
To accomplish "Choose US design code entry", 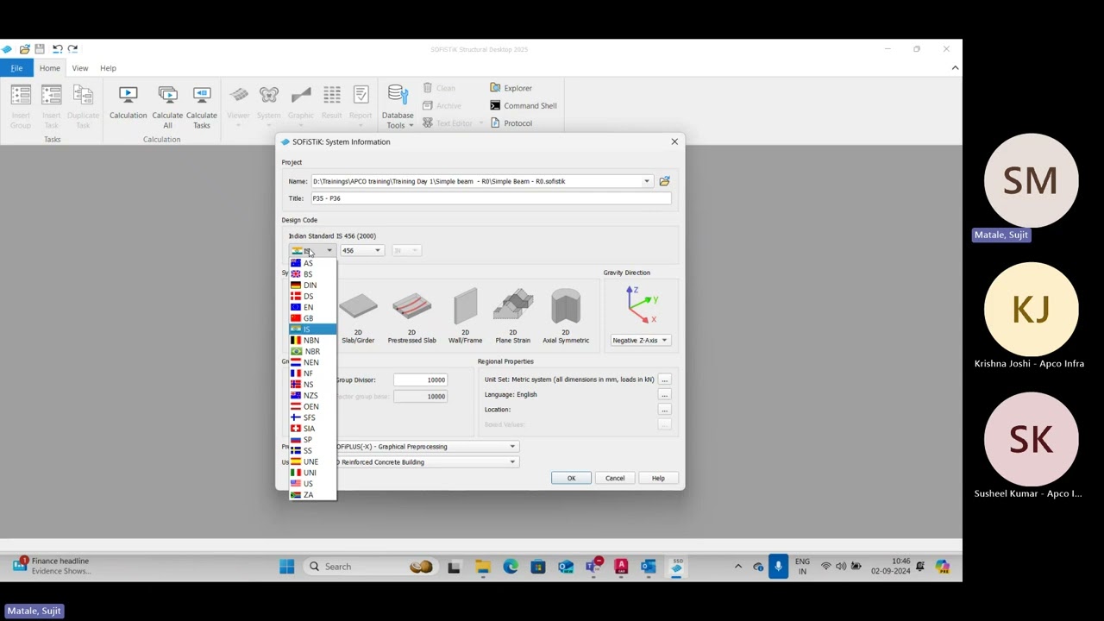I will [312, 484].
